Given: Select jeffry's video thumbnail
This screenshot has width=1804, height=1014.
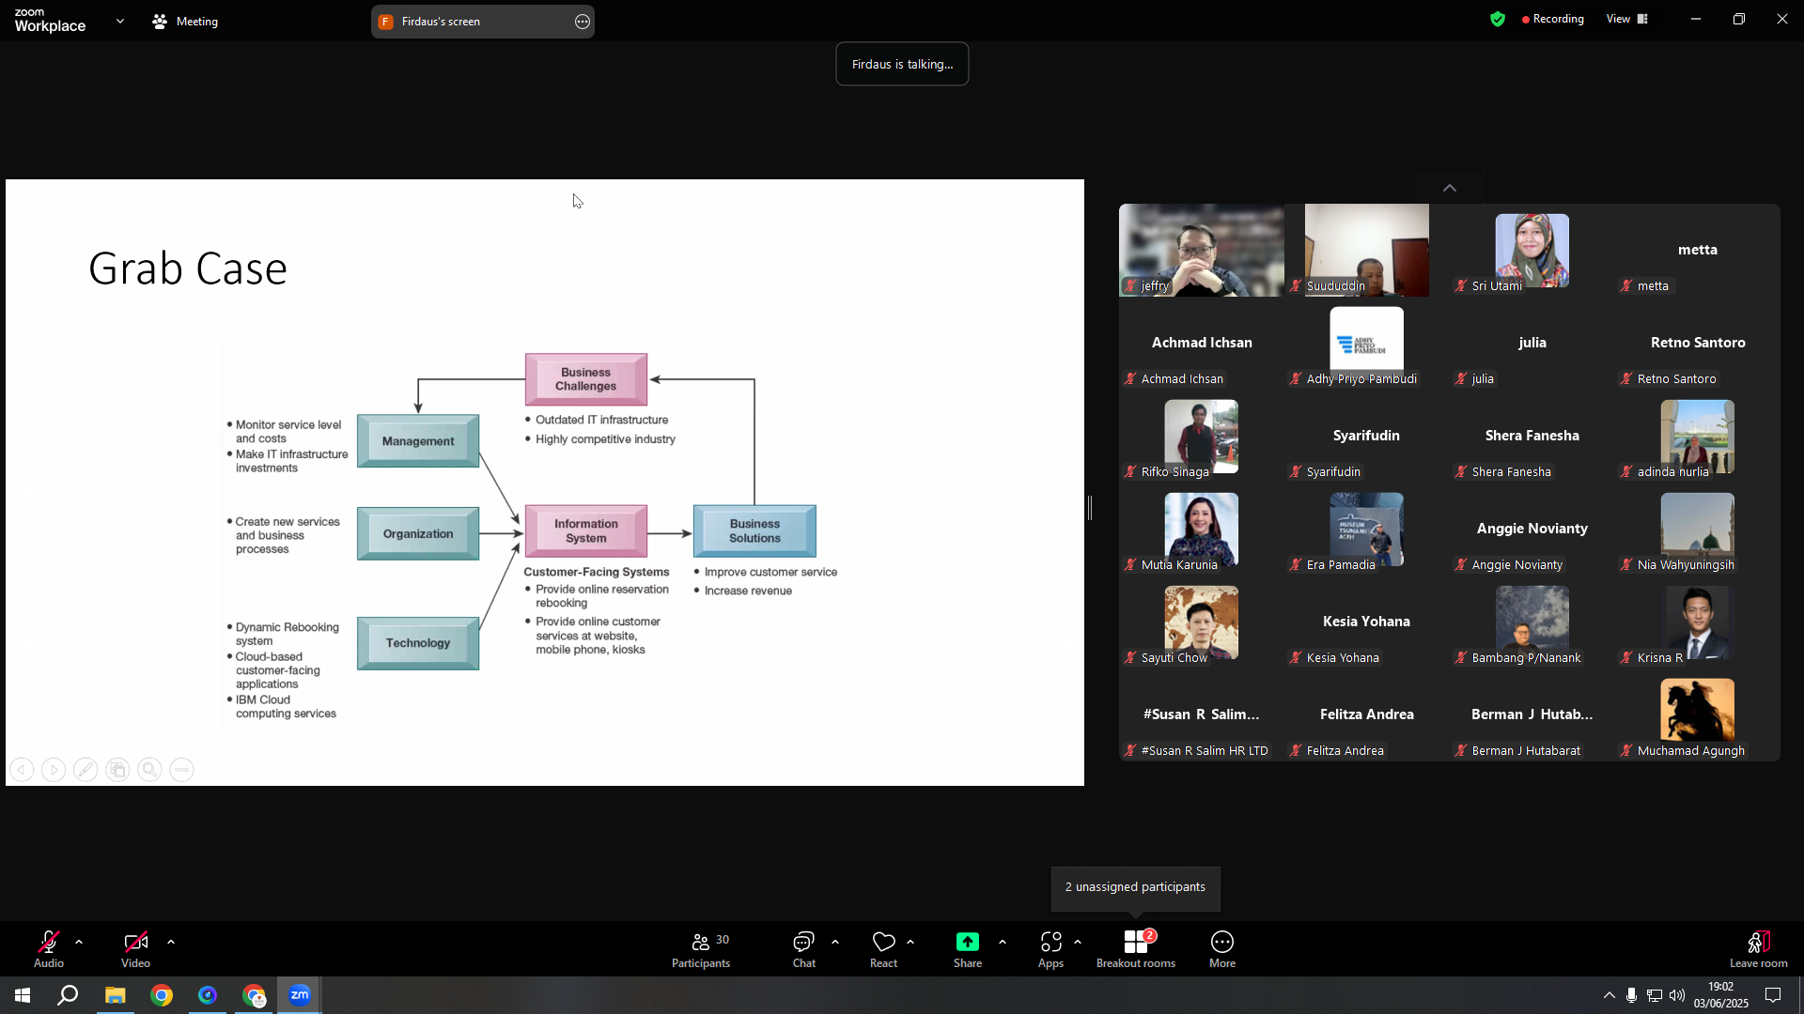Looking at the screenshot, I should pos(1202,251).
